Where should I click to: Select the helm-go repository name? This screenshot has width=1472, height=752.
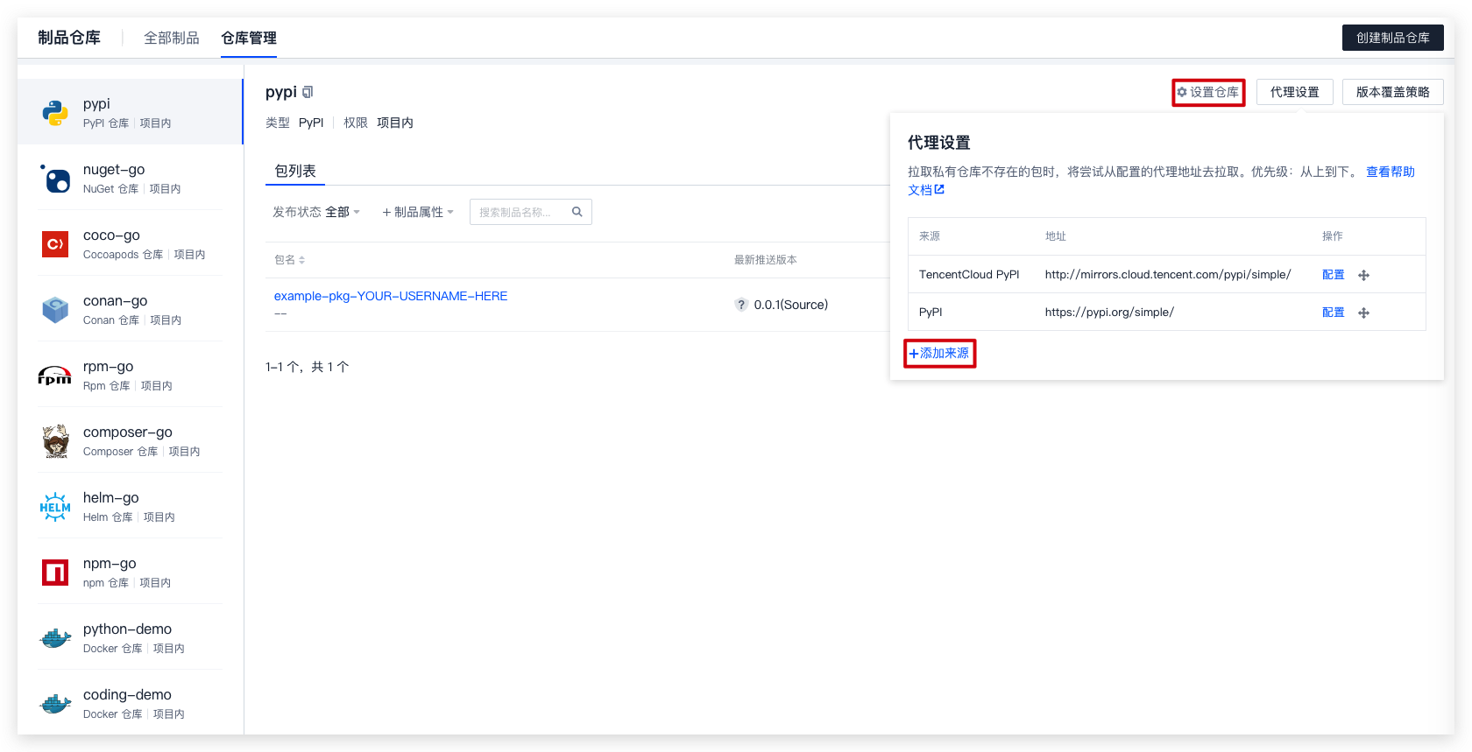coord(110,497)
